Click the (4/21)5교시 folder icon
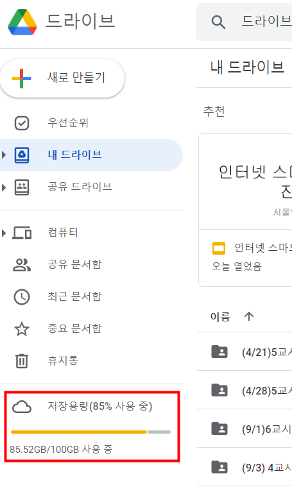The image size is (292, 492). (x=219, y=352)
